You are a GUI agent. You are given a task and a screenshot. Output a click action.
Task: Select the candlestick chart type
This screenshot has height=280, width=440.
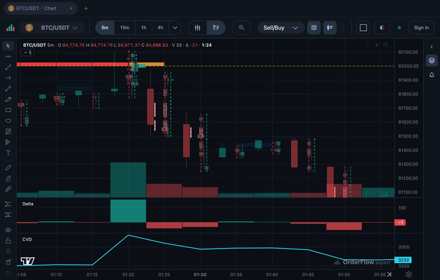[x=197, y=28]
